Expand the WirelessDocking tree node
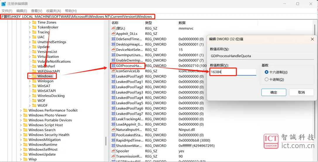The width and height of the screenshot is (318, 162). coord(30,96)
